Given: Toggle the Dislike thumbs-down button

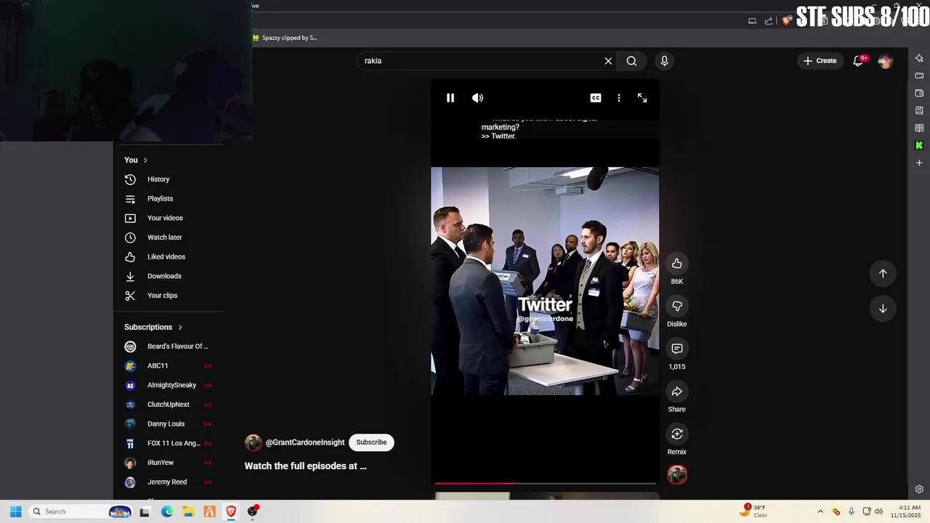Looking at the screenshot, I should point(677,307).
